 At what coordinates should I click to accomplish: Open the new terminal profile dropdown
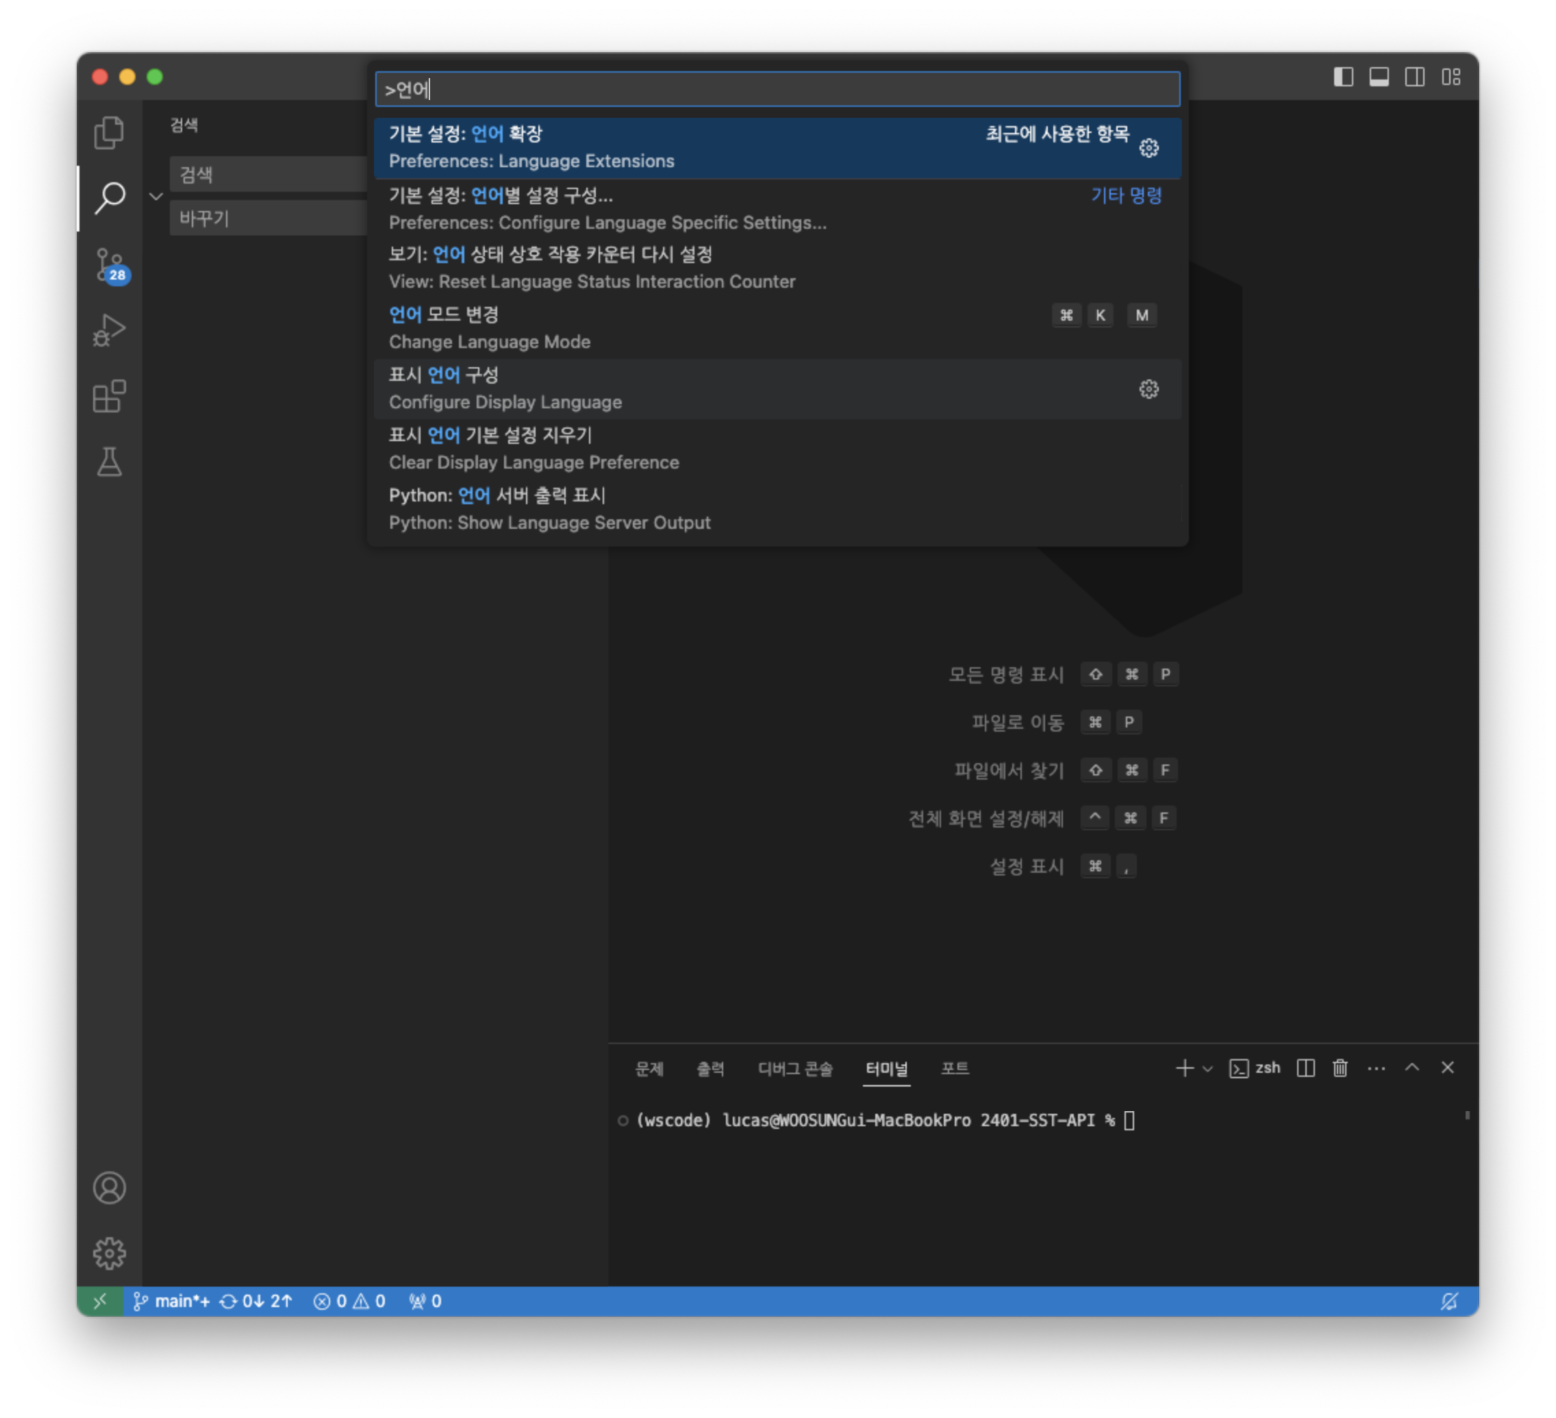(x=1208, y=1069)
